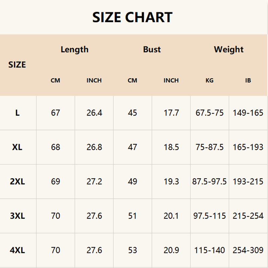The image size is (268, 268).
Task: Click the IB sub-header under Weight
Action: 248,80
